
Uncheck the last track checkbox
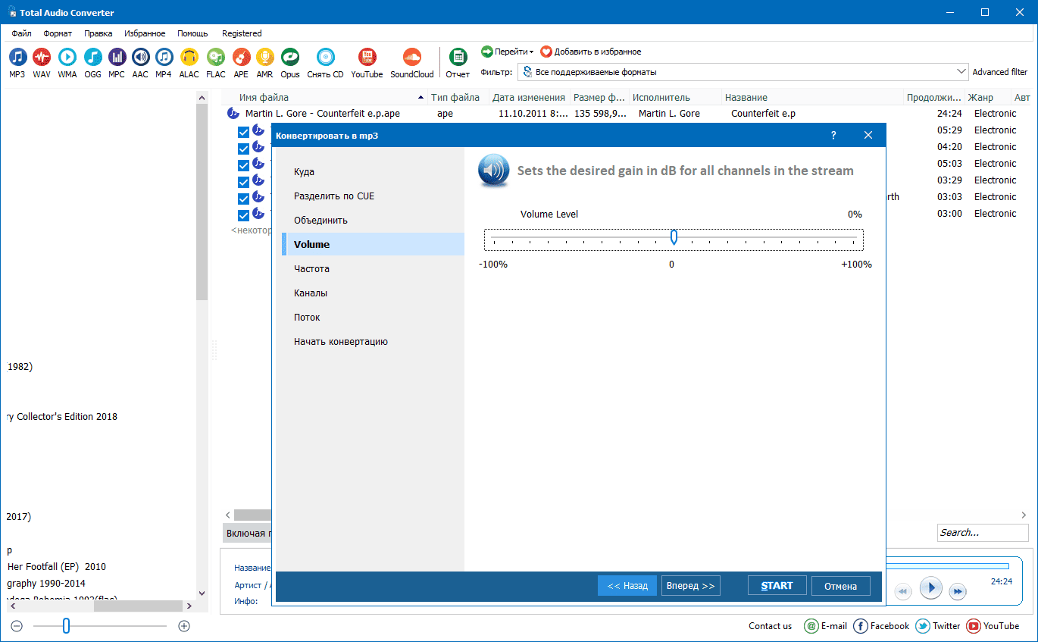(x=243, y=215)
